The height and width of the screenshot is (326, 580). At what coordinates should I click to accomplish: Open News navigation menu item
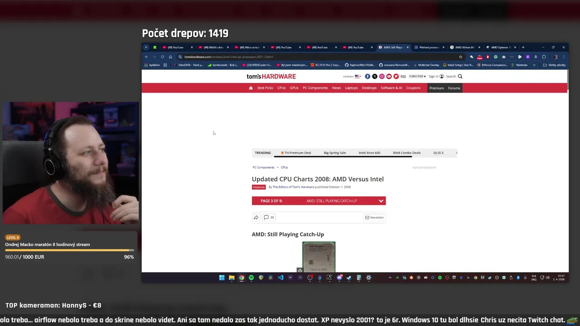click(x=336, y=88)
